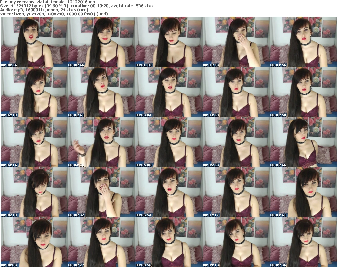Open the frame at 00:02:41

pyautogui.click(x=102, y=92)
